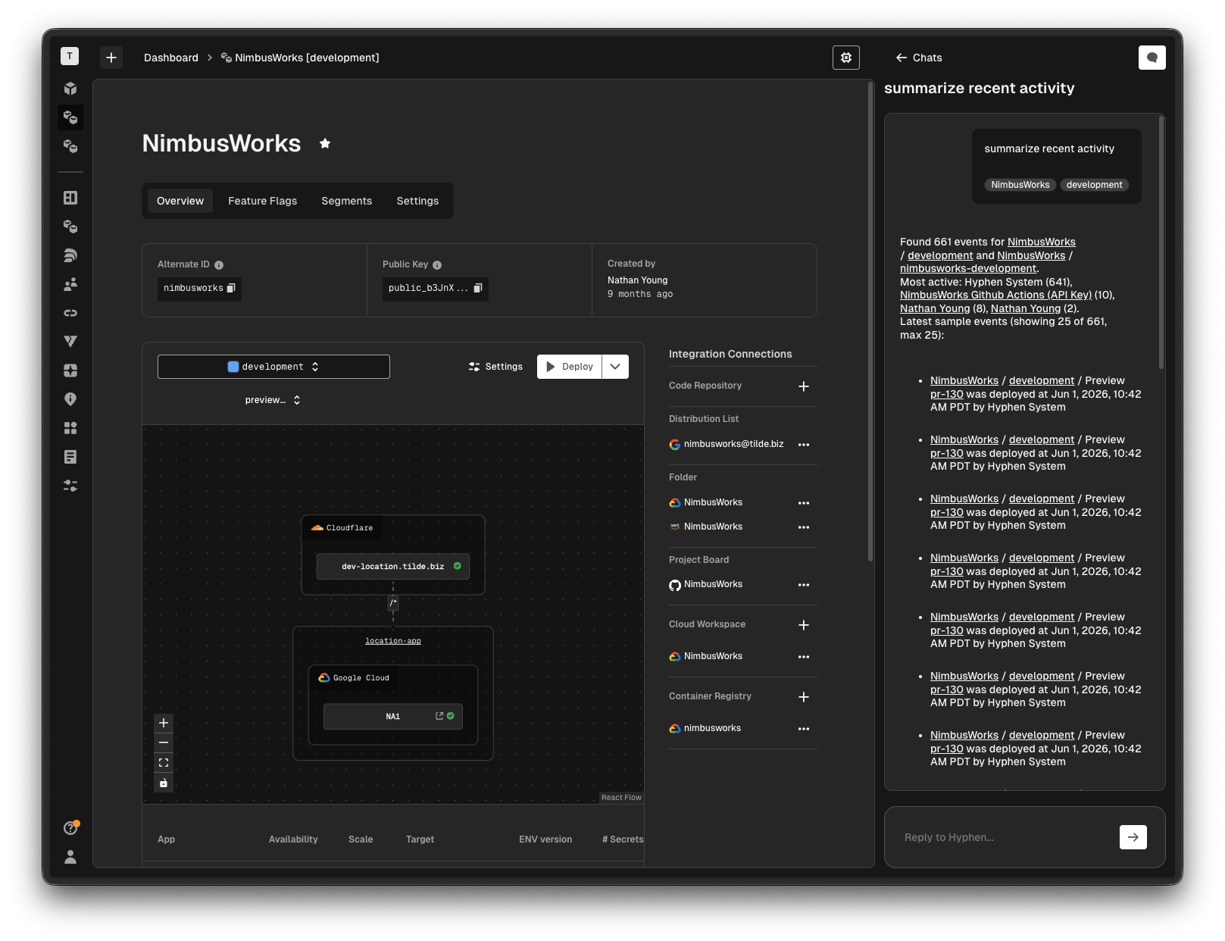Click the ENV version column header
Screen dimensions: 1225x941
[x=545, y=839]
